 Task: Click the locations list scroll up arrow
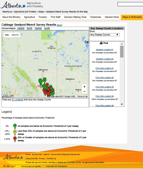(x=122, y=44)
